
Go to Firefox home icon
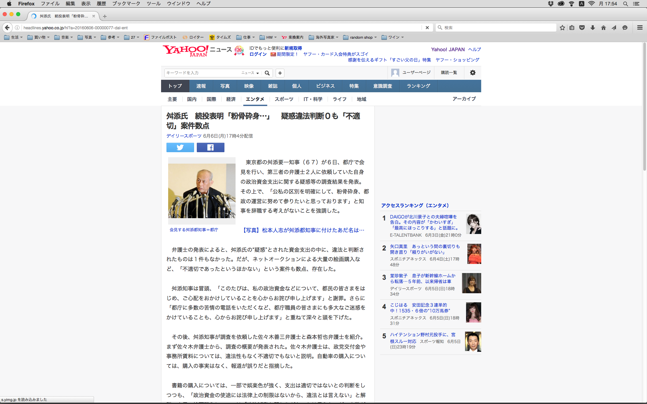click(604, 28)
